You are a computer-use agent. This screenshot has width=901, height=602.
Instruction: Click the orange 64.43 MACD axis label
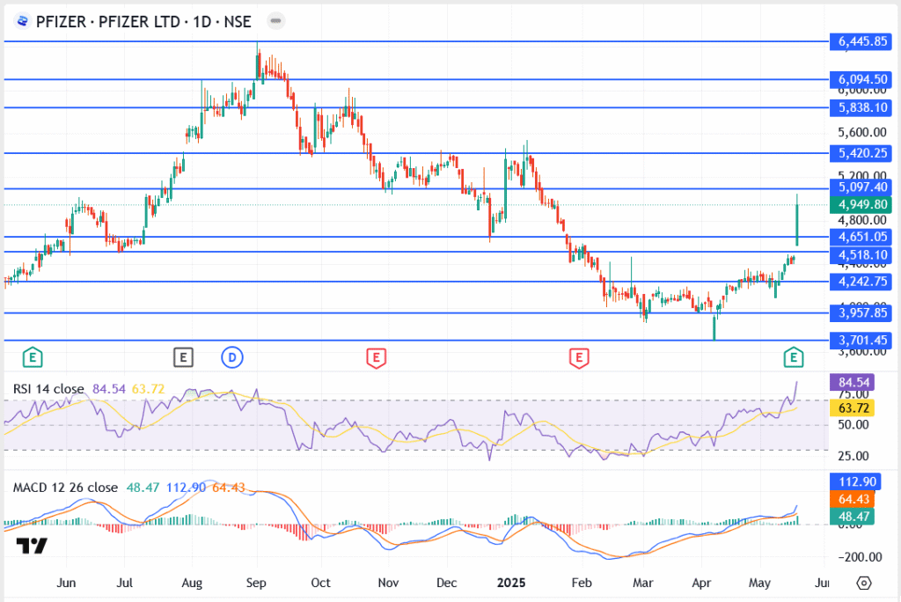pyautogui.click(x=853, y=499)
